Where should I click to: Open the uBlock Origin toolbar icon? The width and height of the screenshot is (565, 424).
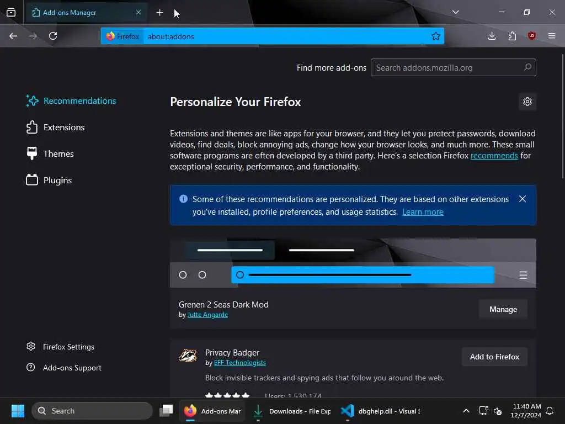pyautogui.click(x=532, y=36)
